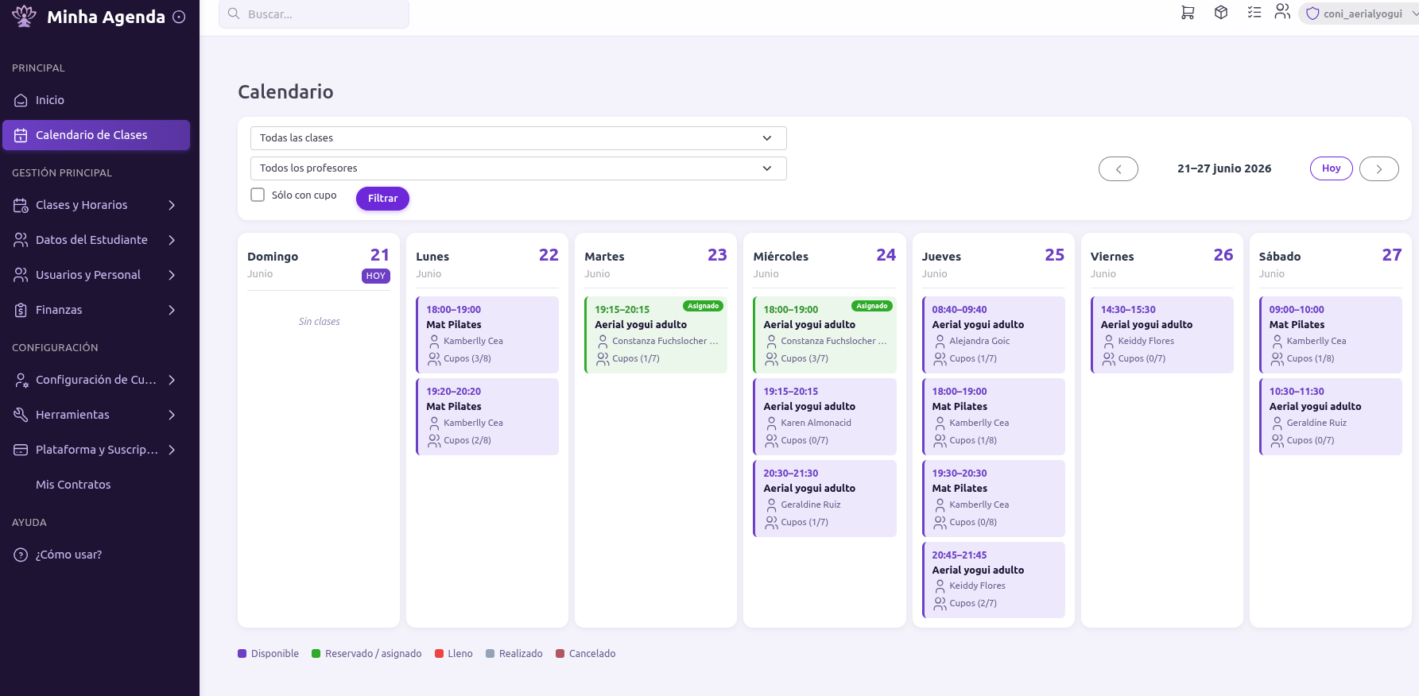Expand the Finanzas sidebar section

coord(95,310)
